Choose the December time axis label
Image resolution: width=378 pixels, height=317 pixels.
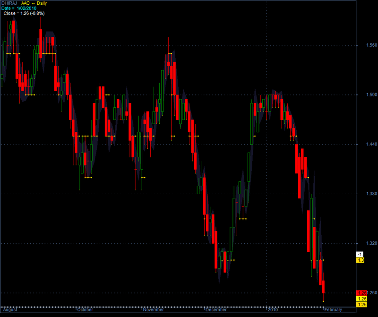(216, 310)
